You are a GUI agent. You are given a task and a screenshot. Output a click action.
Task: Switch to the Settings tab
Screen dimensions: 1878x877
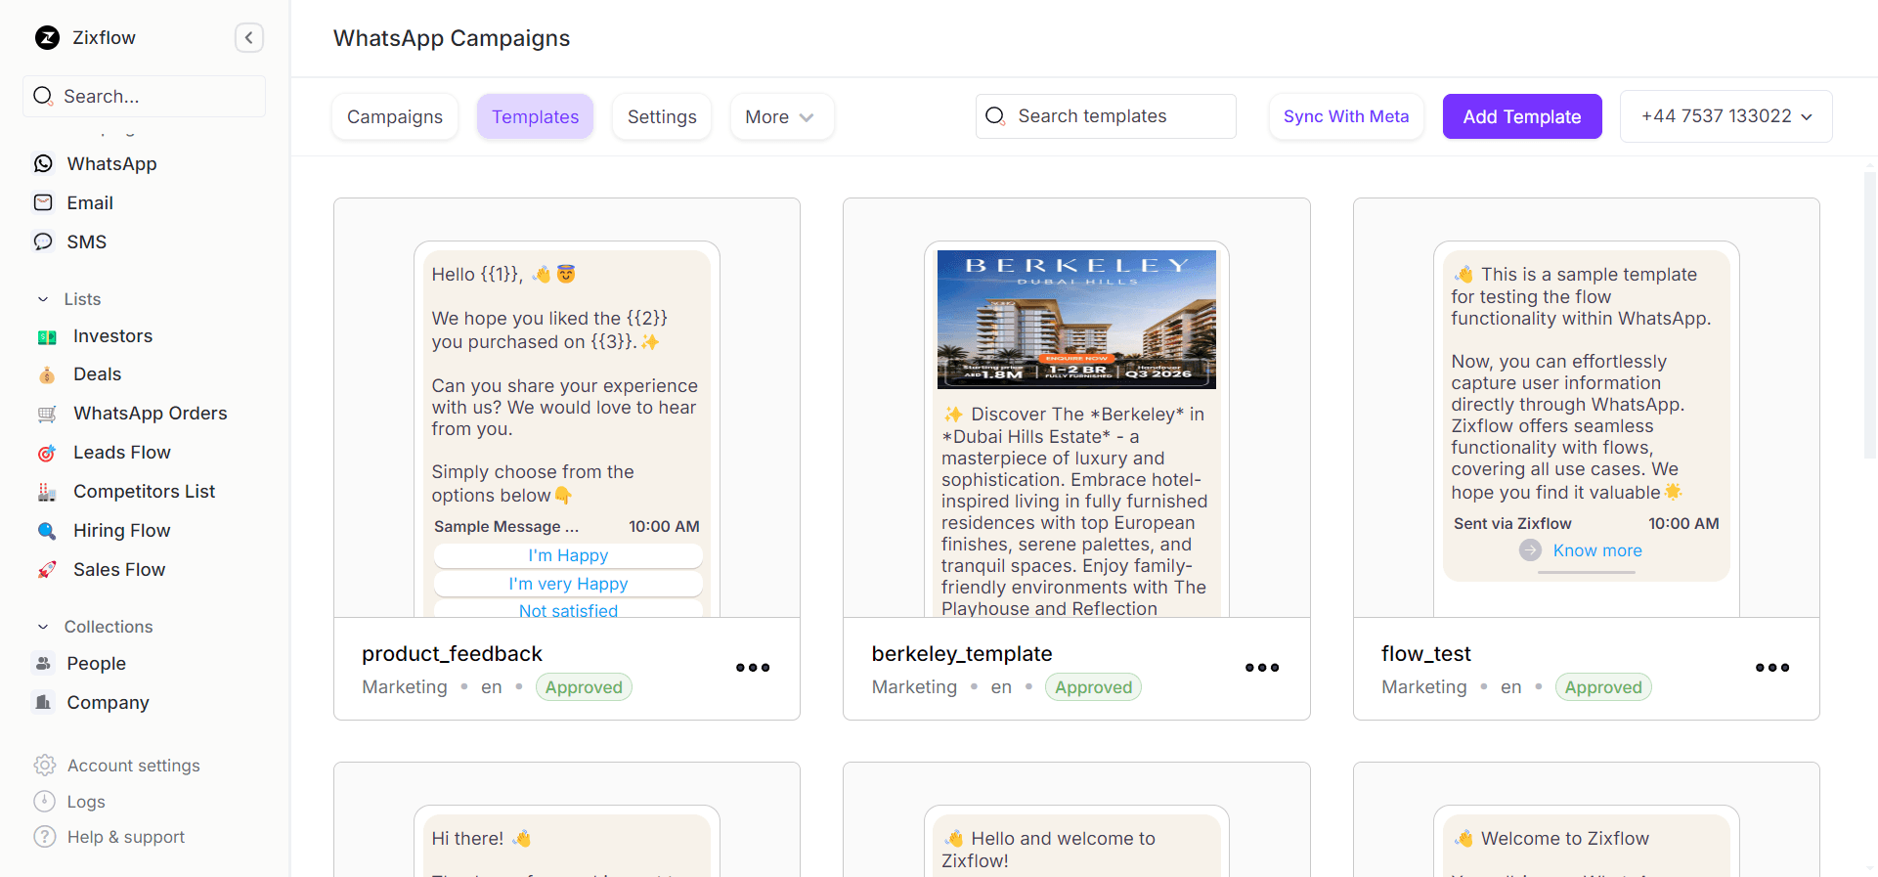[x=662, y=117]
